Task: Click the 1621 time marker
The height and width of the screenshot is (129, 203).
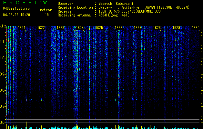Action: point(22,28)
